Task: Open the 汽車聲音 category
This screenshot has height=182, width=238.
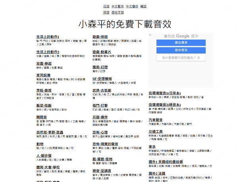Action: point(155,120)
